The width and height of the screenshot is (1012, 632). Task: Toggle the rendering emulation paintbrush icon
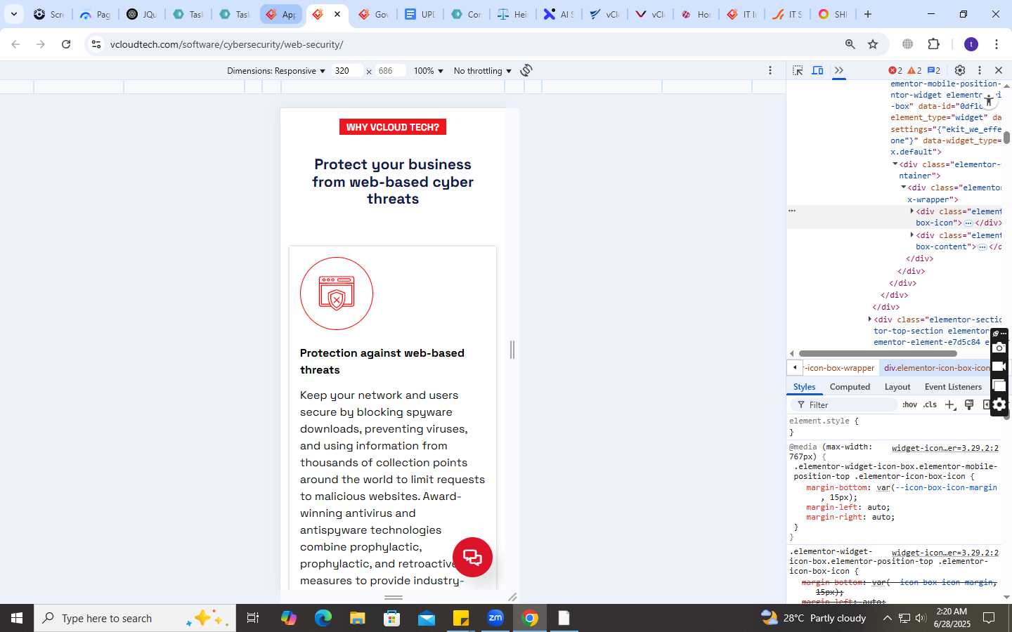click(x=969, y=404)
